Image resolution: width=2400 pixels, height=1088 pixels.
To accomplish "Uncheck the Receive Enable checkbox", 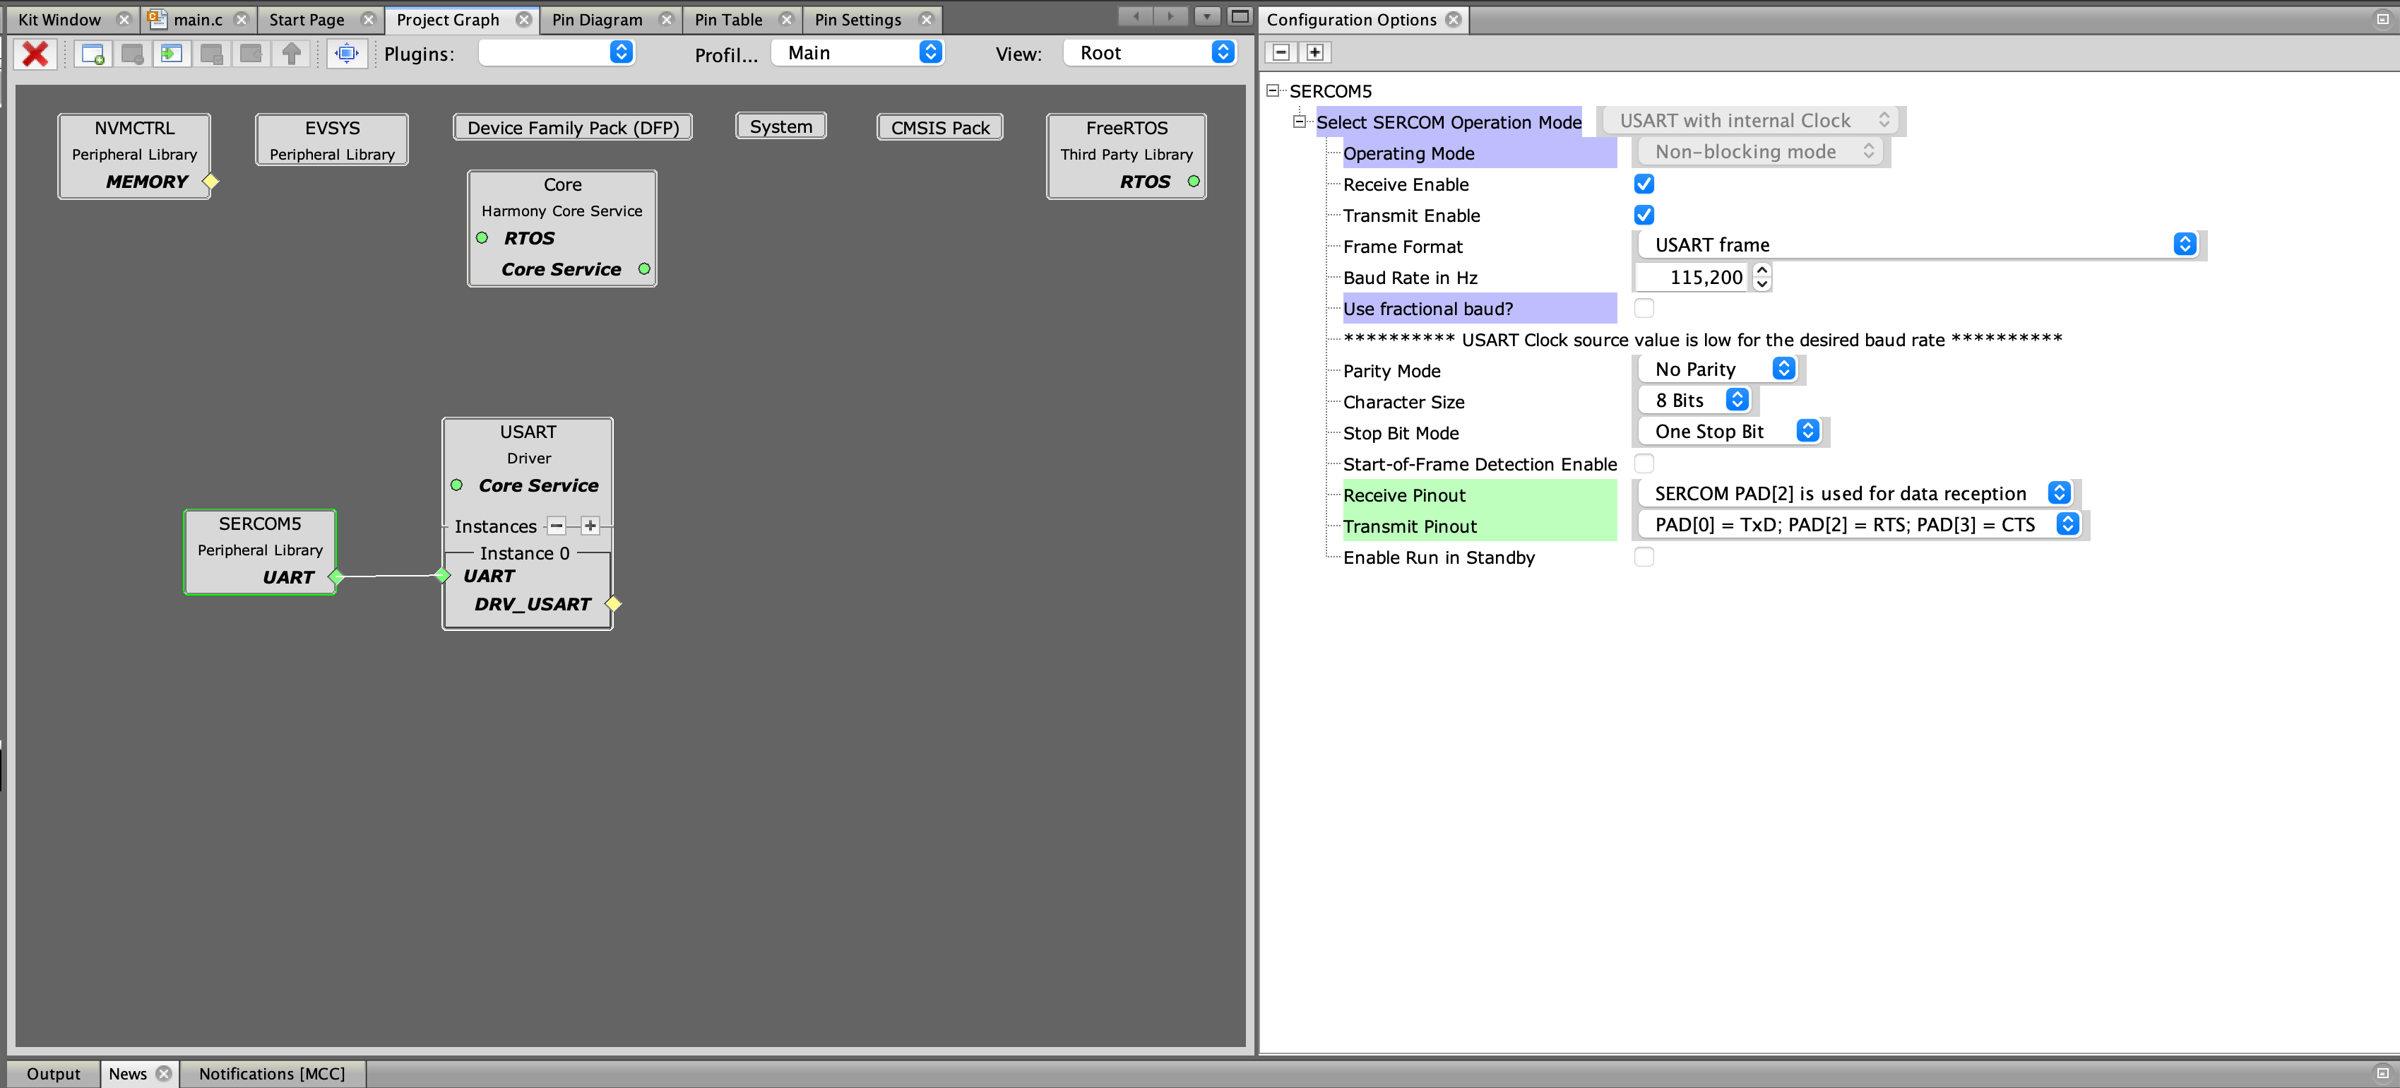I will 1644,184.
